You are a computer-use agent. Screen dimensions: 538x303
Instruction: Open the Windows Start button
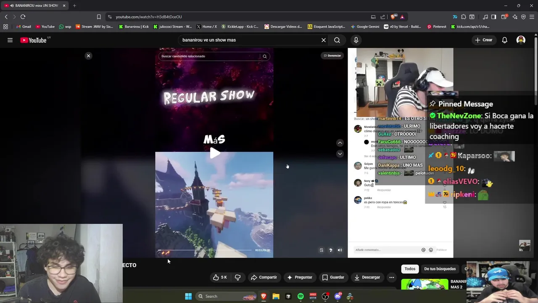tap(188, 296)
